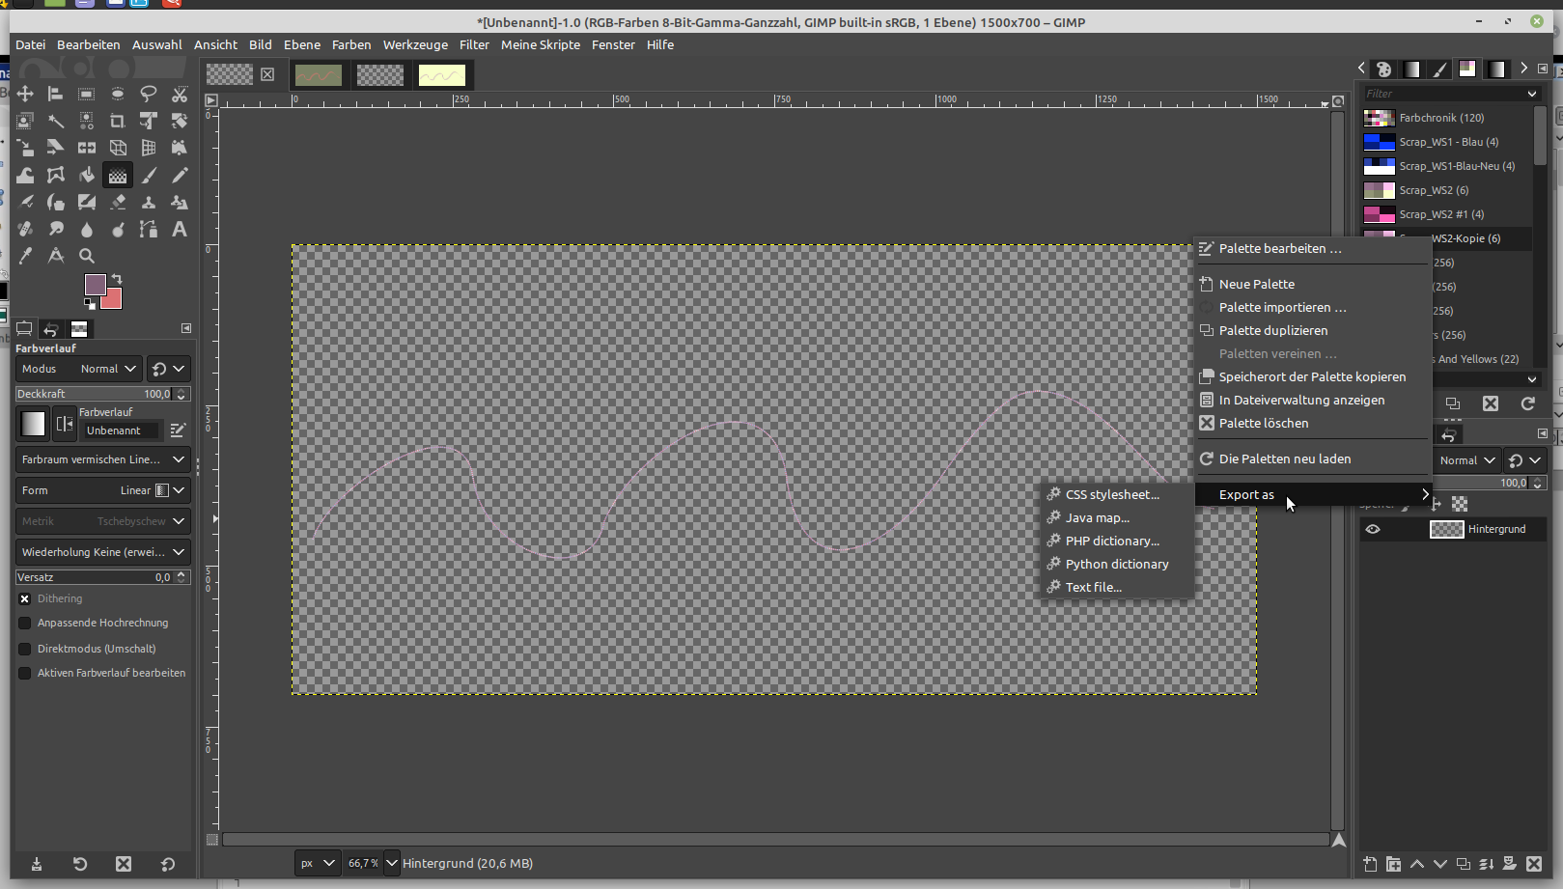Viewport: 1563px width, 889px height.
Task: Activate the Text tool
Action: click(x=180, y=229)
